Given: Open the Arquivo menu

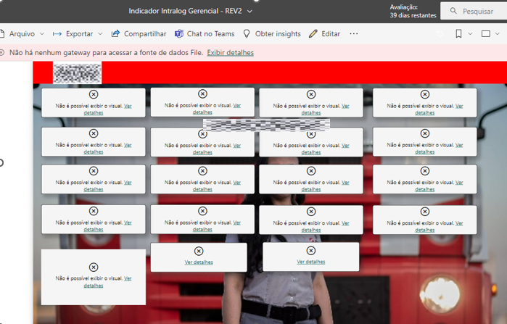Looking at the screenshot, I should tap(22, 34).
